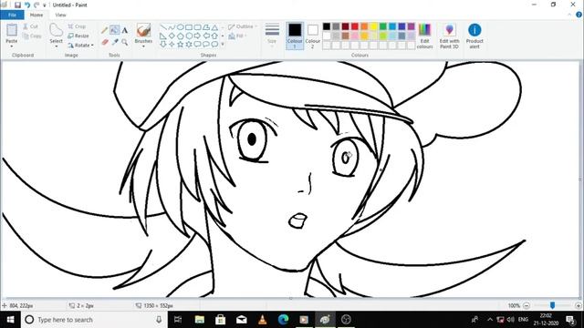Activate Colour 2 background selector
The image size is (584, 328).
pyautogui.click(x=312, y=36)
